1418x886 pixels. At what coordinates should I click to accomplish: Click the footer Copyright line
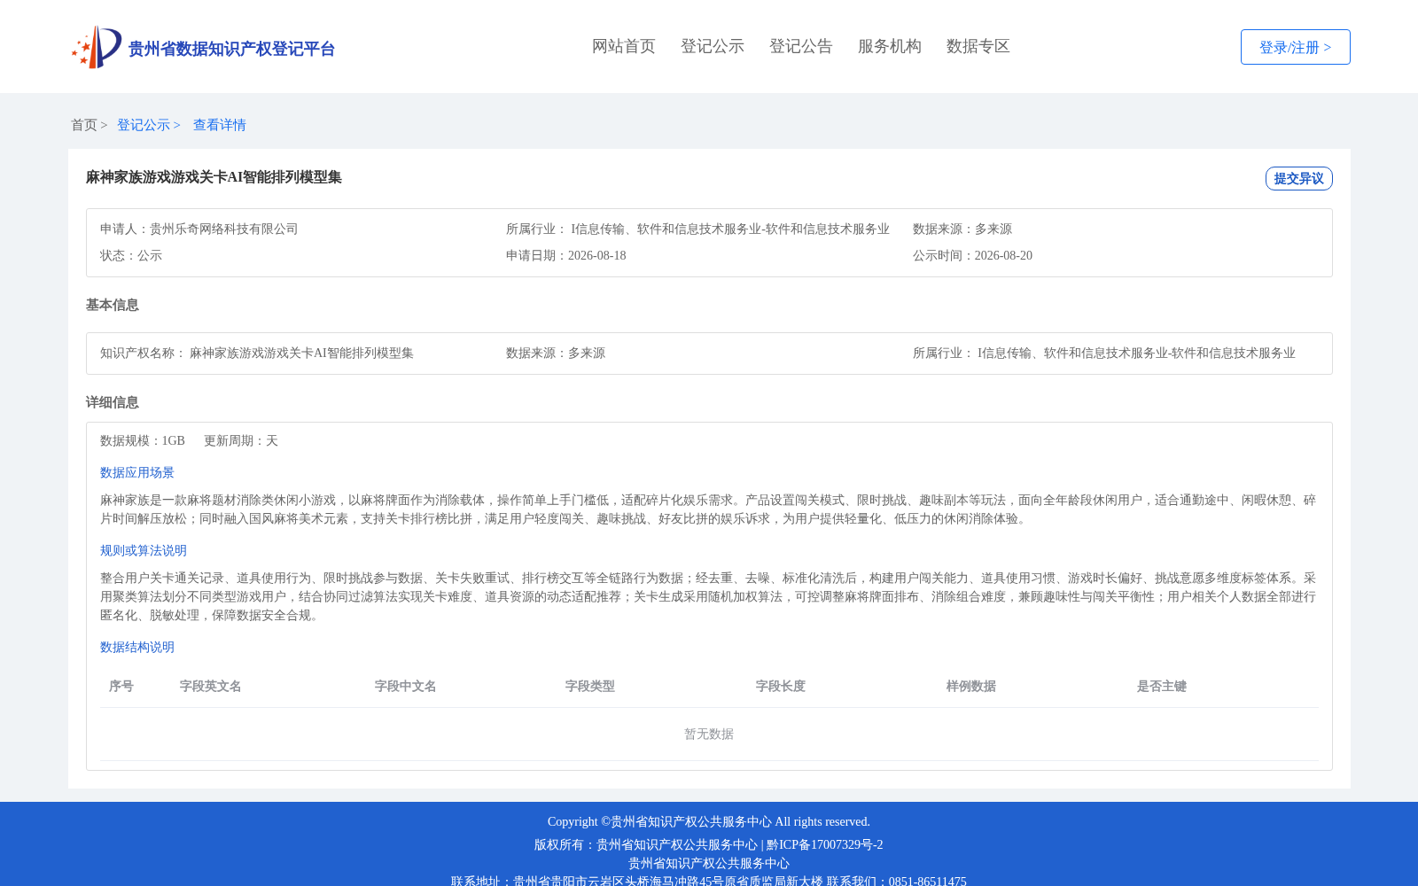coord(709,821)
